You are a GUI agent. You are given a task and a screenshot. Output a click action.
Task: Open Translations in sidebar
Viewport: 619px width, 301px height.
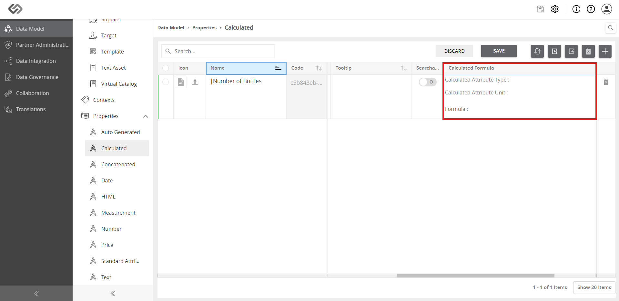coord(36,109)
